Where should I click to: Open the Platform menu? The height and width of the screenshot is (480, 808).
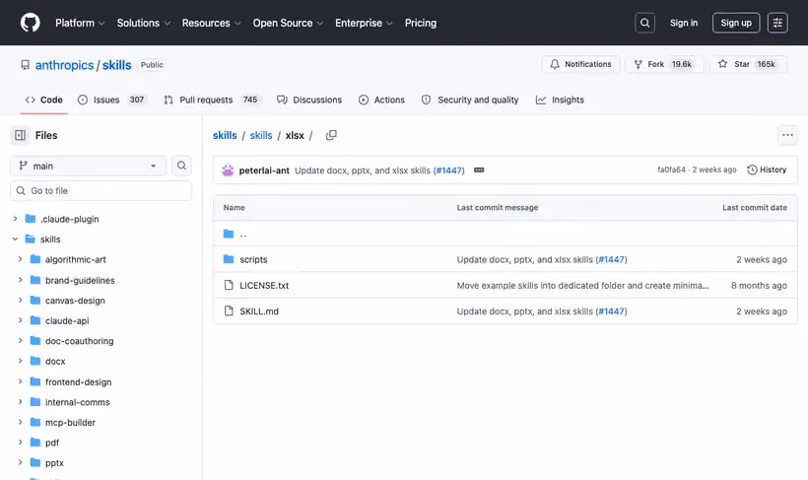click(80, 23)
